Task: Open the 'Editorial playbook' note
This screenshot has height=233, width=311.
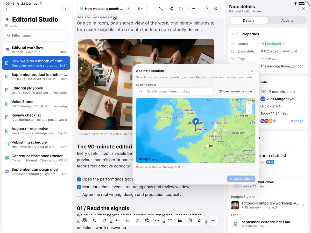Action: click(36, 90)
